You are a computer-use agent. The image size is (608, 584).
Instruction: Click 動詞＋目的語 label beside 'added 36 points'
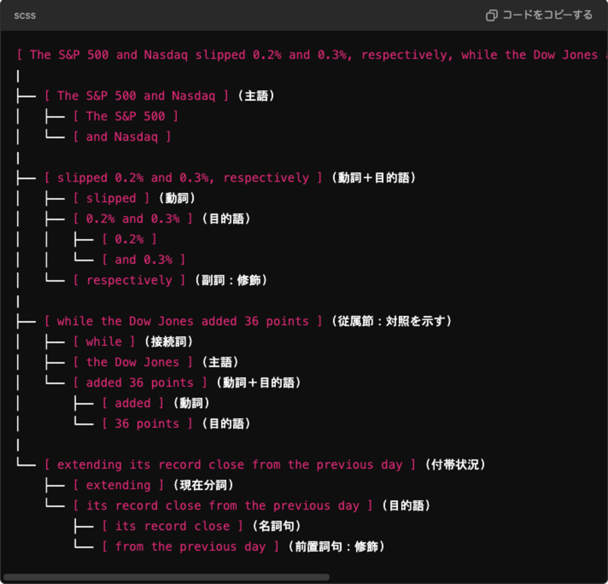click(x=259, y=382)
